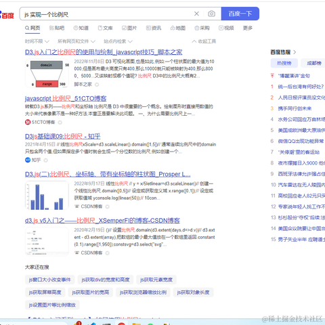
Task: Open the 'd3.js v5入门之——比例尺_XSemperFI' result
Action: point(102,221)
